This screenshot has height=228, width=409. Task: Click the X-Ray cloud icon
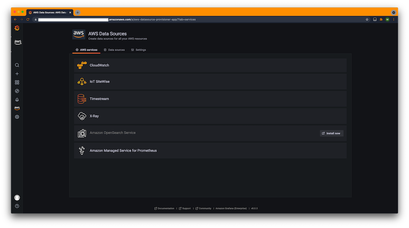tap(82, 116)
